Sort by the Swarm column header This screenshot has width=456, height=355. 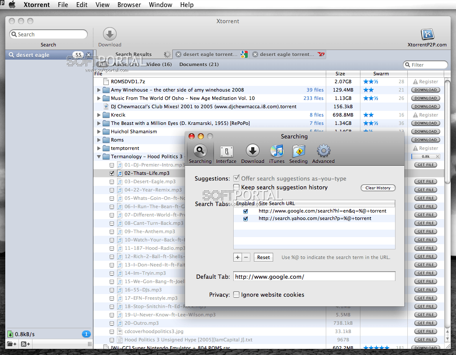tap(381, 74)
